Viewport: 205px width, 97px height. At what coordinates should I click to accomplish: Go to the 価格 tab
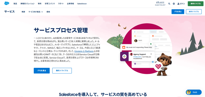point(48,12)
